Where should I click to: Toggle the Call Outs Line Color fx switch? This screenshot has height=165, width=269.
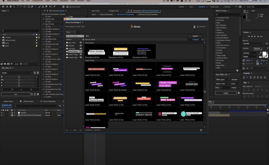[x=44, y=44]
